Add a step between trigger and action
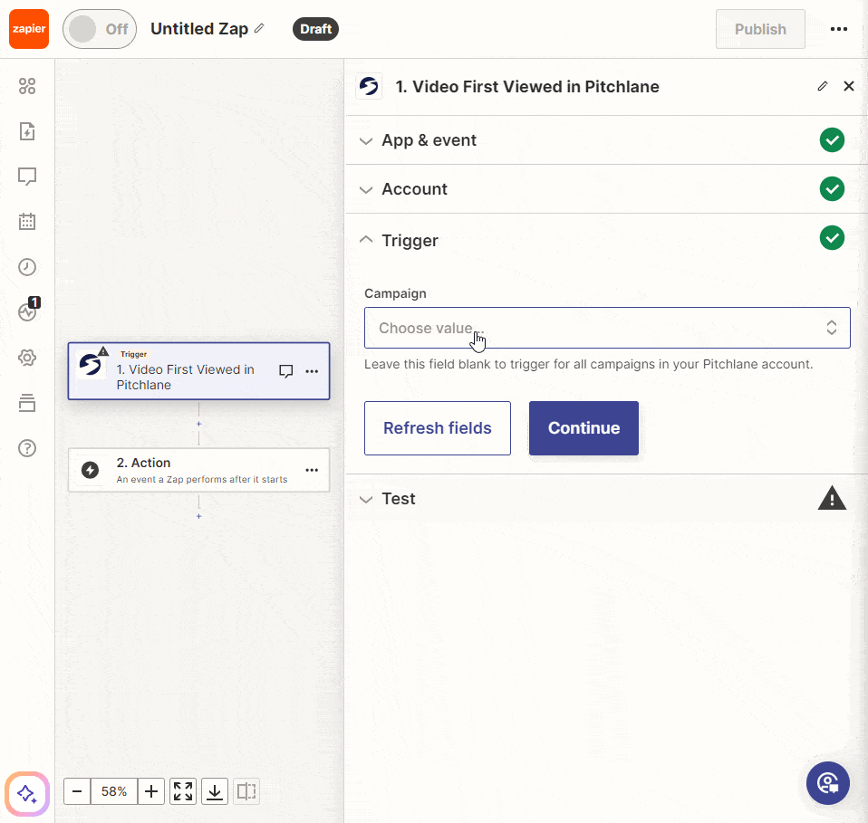This screenshot has height=823, width=868. [198, 424]
